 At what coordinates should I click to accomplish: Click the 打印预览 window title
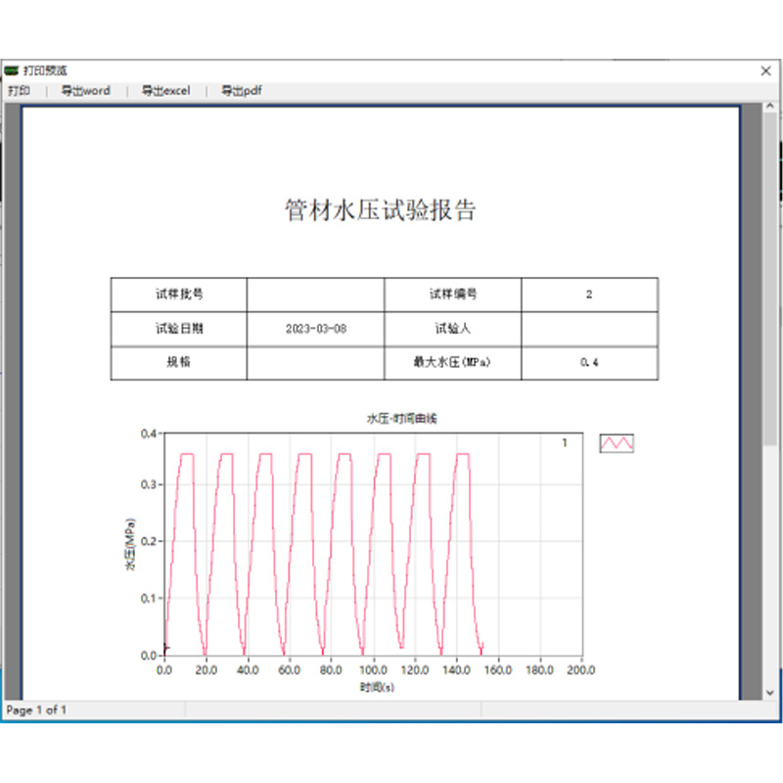click(x=45, y=70)
